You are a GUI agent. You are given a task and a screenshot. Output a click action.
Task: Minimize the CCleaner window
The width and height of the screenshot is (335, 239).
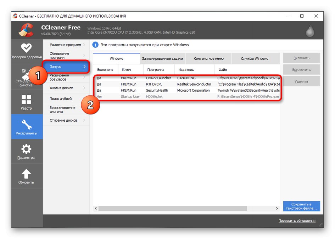(288, 16)
